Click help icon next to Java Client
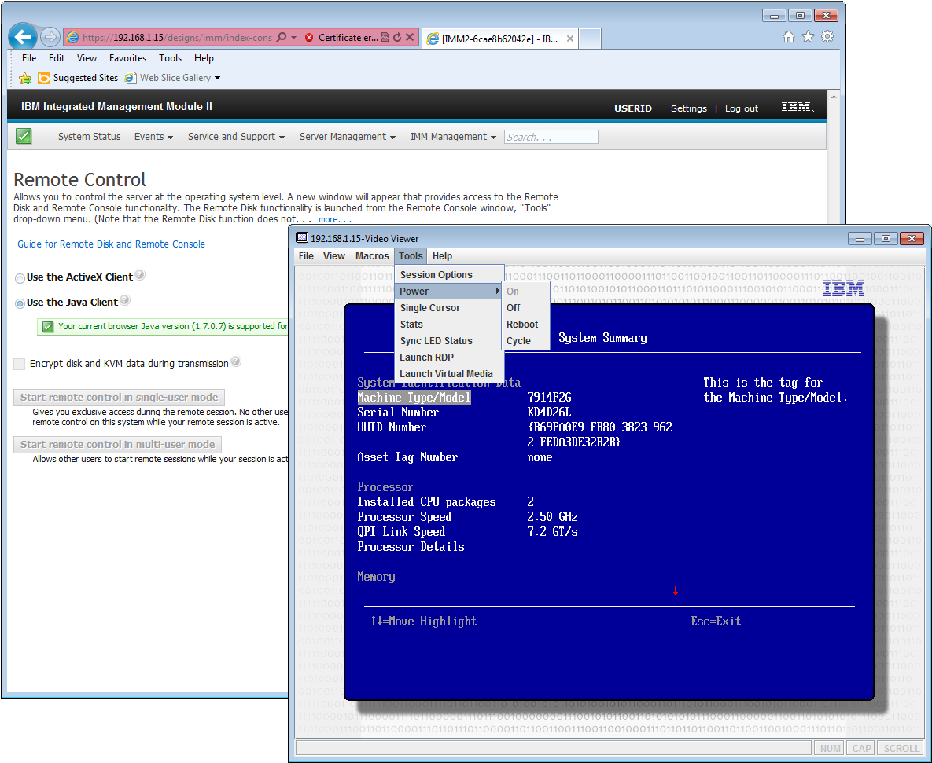The image size is (932, 763). 125,300
